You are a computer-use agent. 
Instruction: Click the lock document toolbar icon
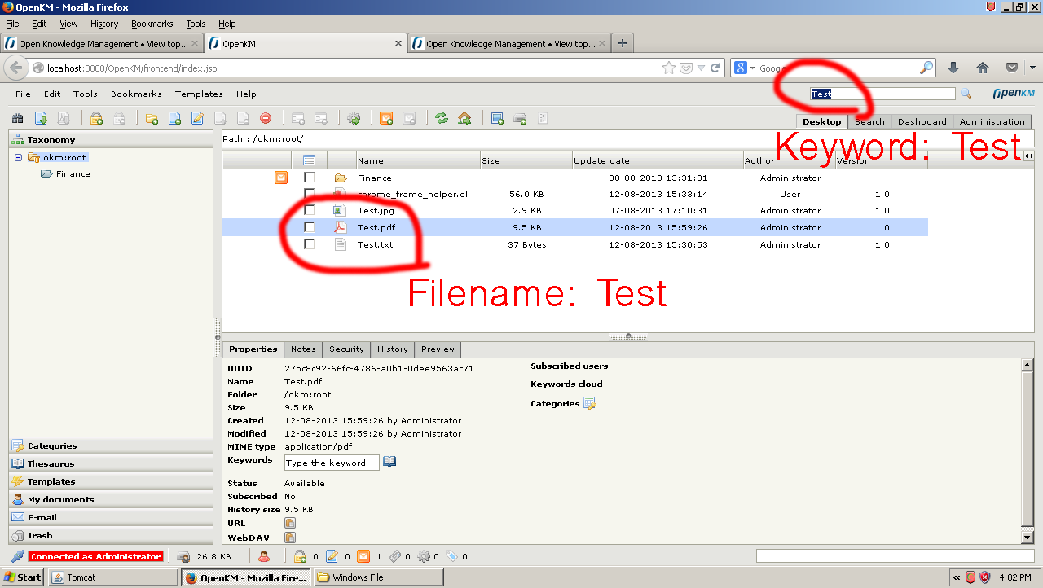tap(96, 119)
